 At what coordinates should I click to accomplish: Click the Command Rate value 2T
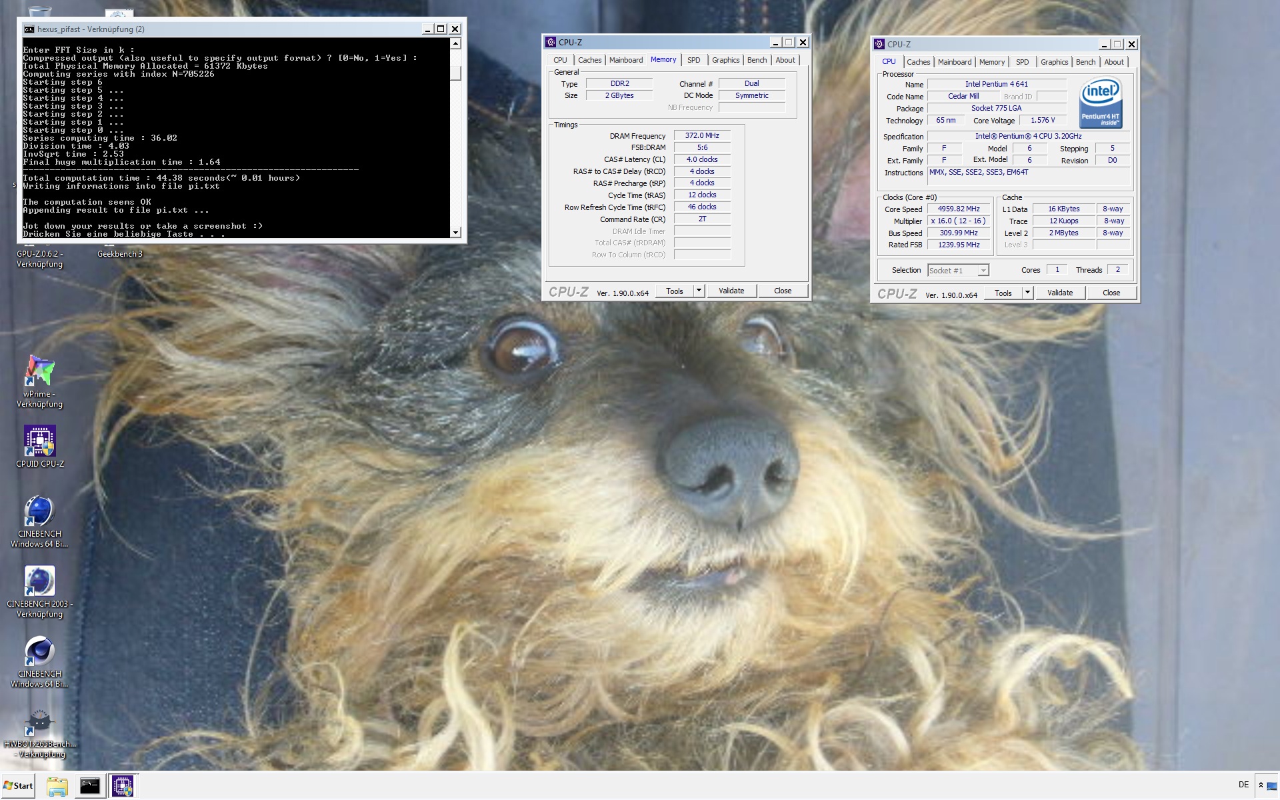pos(702,219)
